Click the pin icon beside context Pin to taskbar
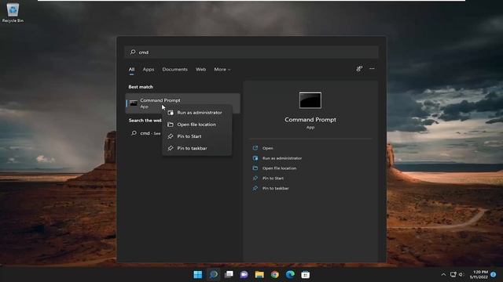Image resolution: width=503 pixels, height=282 pixels. 171,148
